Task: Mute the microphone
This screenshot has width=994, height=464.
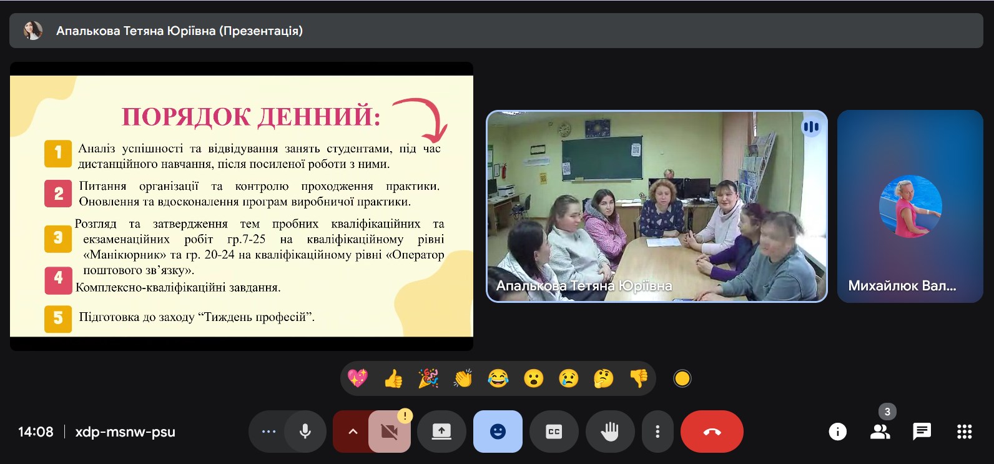Action: (305, 432)
